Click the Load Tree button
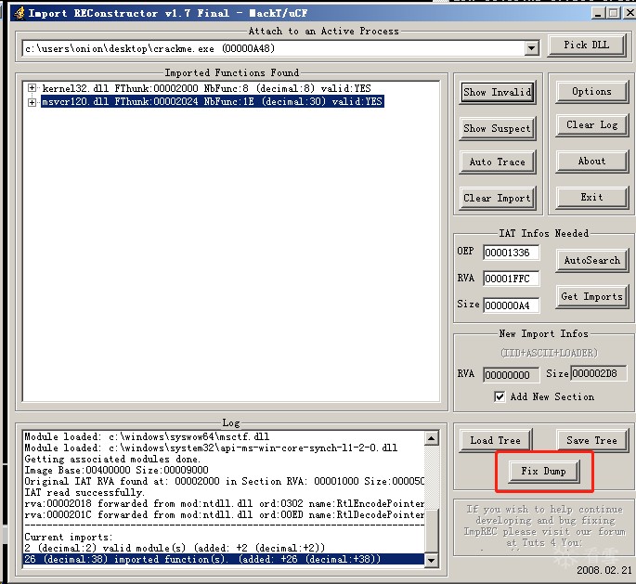636x584 pixels. (495, 440)
